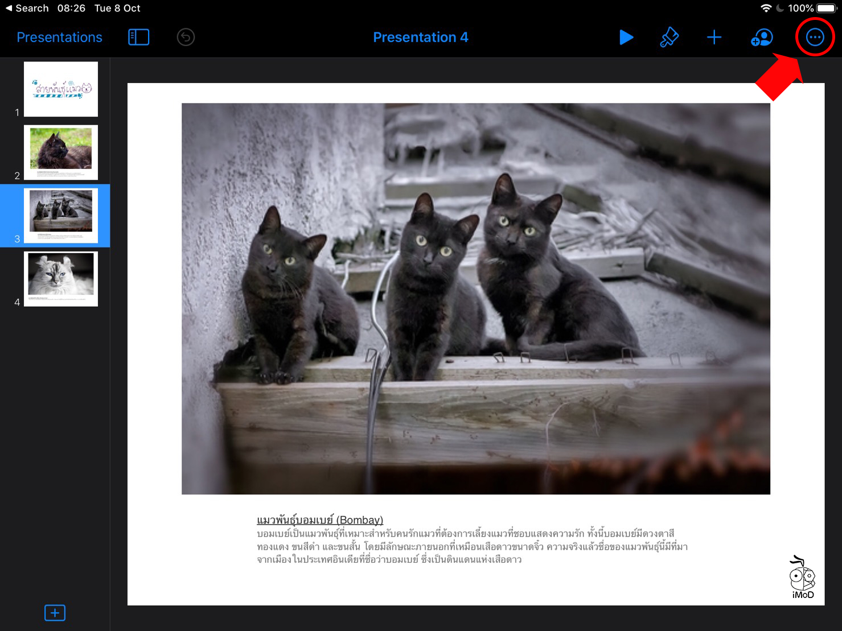Open the Format paintbrush panel

click(x=669, y=38)
